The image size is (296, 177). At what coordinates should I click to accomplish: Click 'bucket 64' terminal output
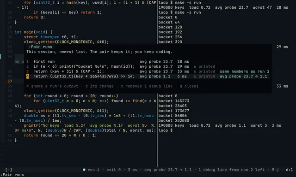coord(169,22)
